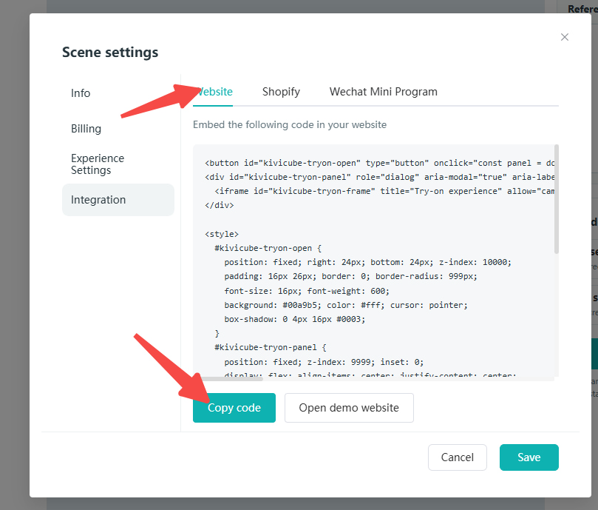
Task: Click the button id="kivicube-tryon-open" code line
Action: click(x=379, y=163)
